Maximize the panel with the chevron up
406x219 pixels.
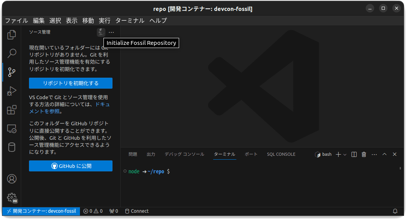click(384, 154)
